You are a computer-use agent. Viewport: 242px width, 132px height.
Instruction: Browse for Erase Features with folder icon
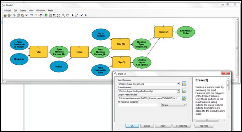point(184,91)
